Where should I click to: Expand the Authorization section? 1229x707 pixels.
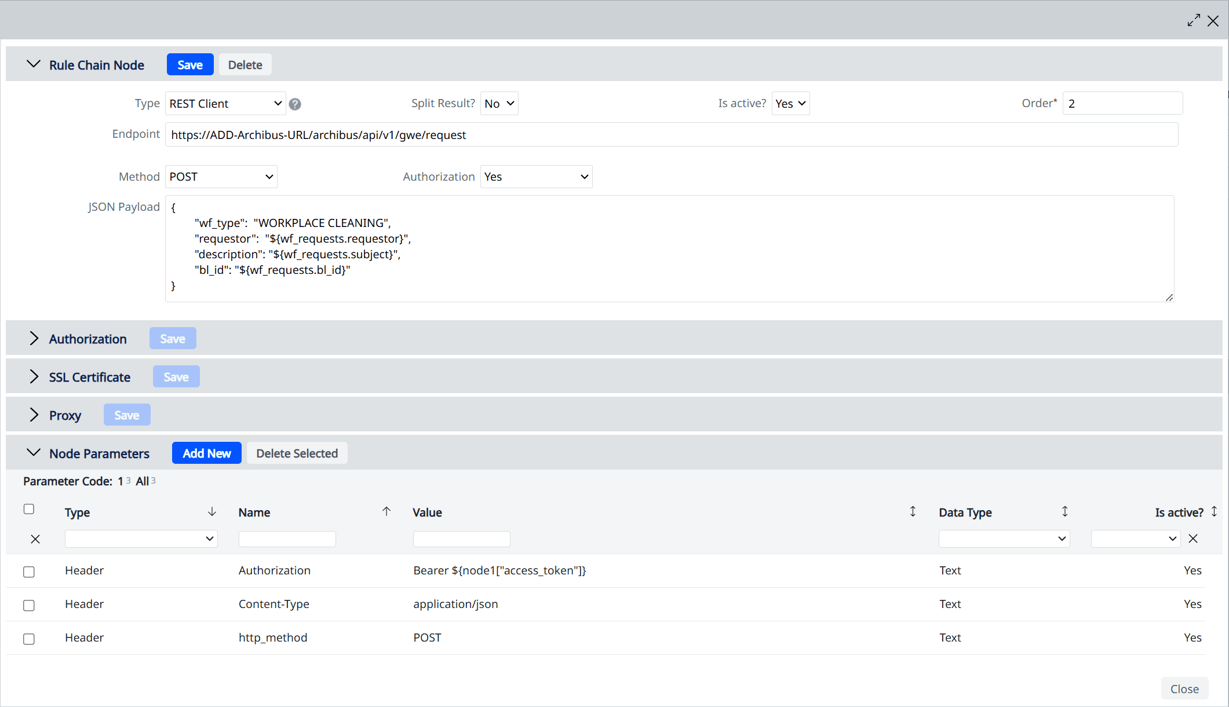coord(34,339)
